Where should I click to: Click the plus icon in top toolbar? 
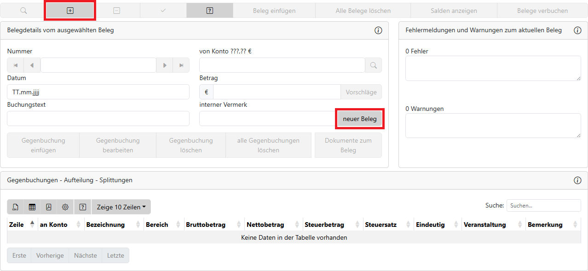click(x=70, y=11)
